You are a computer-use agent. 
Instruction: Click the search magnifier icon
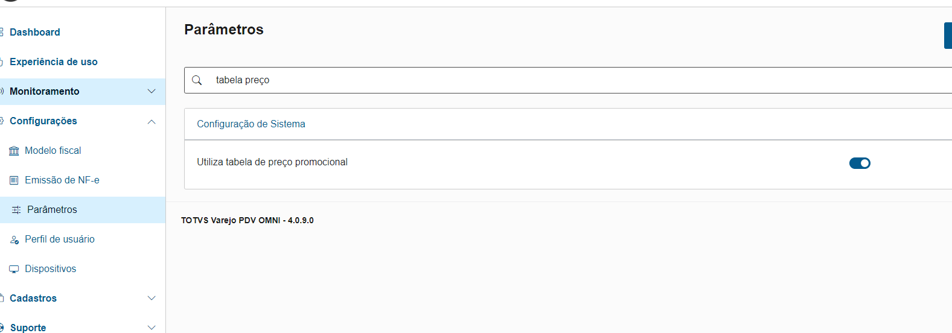(x=197, y=80)
